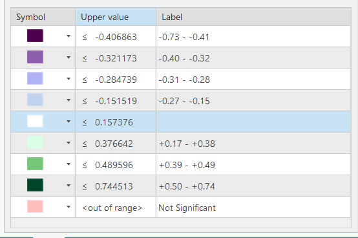Screen dimensions: 358x238
Task: Select upper value -0.284739 cell
Action: (x=116, y=79)
